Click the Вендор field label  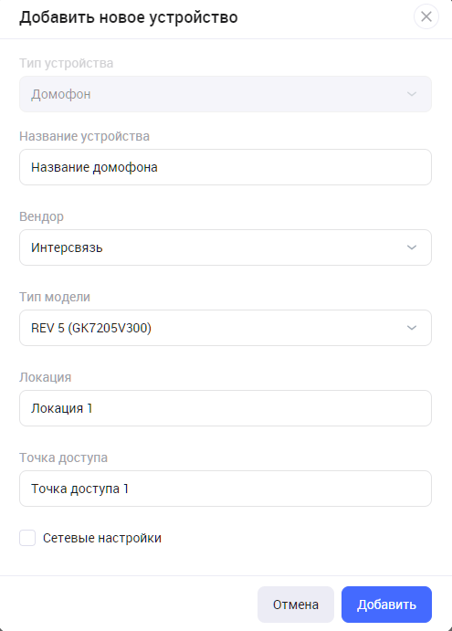click(x=41, y=216)
